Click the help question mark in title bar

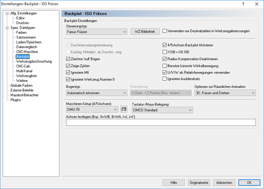pyautogui.click(x=243, y=4)
